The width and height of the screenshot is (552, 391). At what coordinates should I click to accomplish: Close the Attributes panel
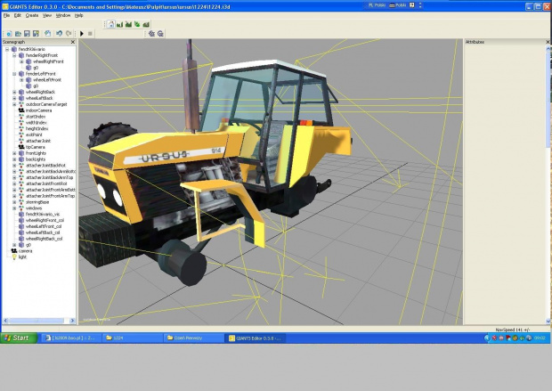[548, 42]
